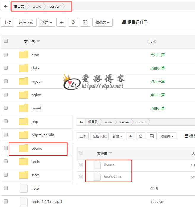Check the box for license file
The width and height of the screenshot is (195, 208).
click(81, 165)
